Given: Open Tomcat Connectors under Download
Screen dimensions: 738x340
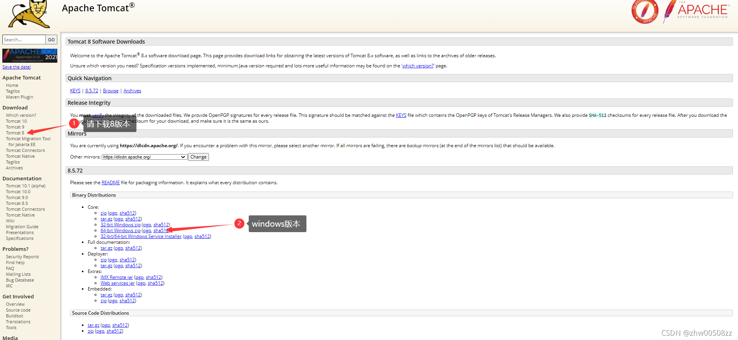Looking at the screenshot, I should [x=25, y=150].
